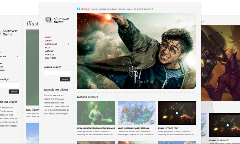The width and height of the screenshot is (240, 144).
Task: Click the Search button in left background window
Action: [x=14, y=91]
